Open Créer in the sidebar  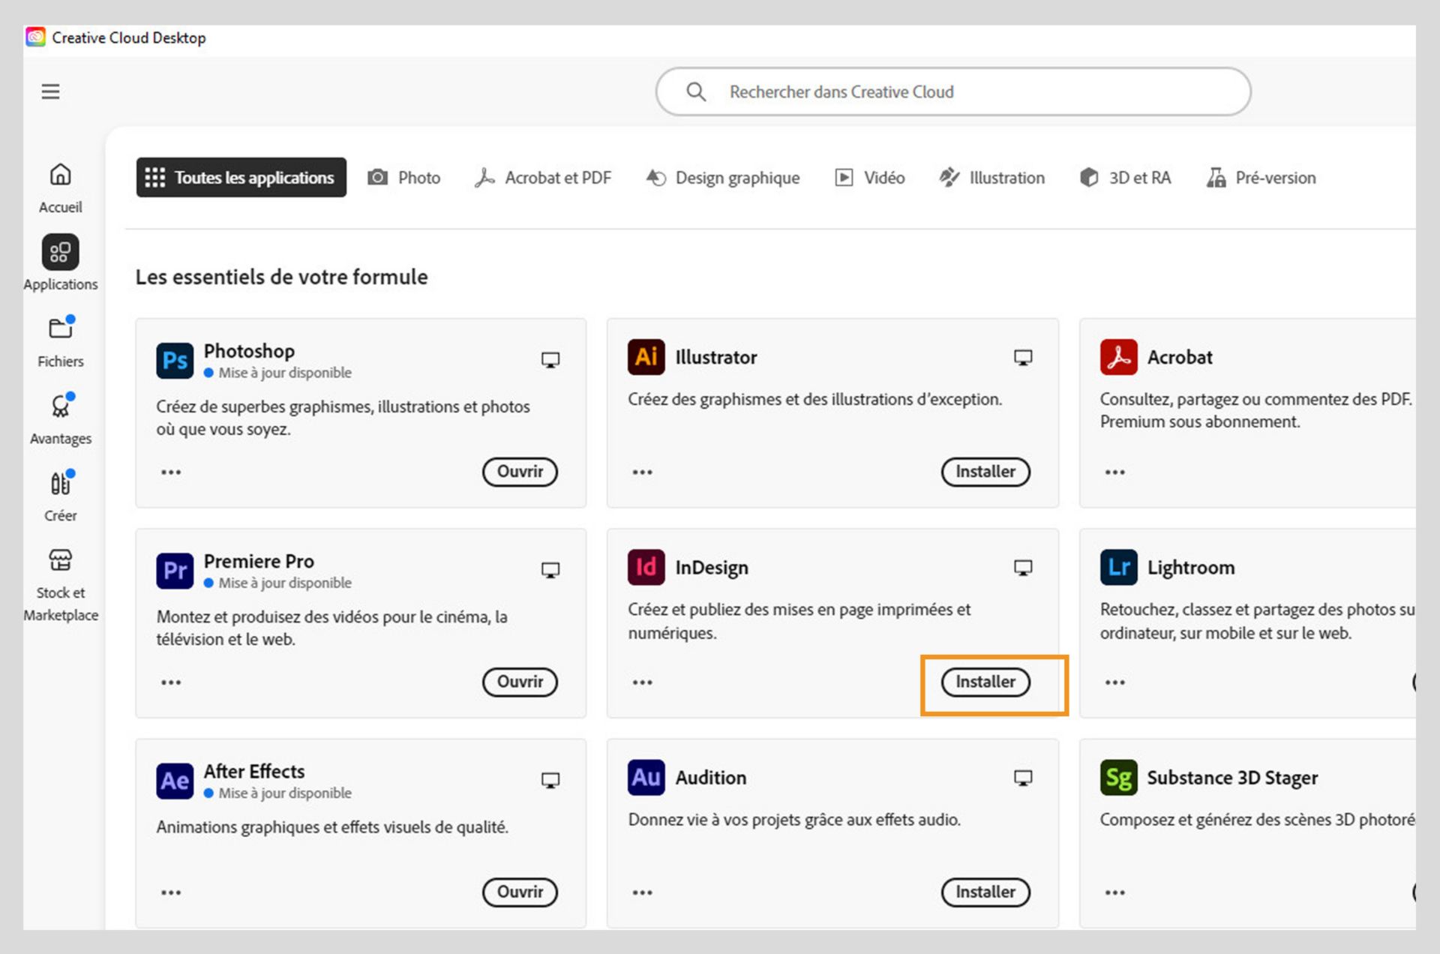point(60,484)
